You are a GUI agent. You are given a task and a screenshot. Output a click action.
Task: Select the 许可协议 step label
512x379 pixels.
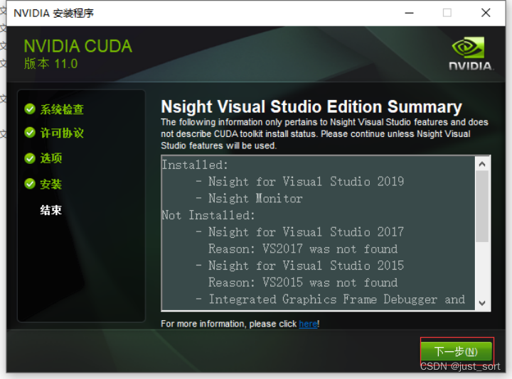point(62,133)
